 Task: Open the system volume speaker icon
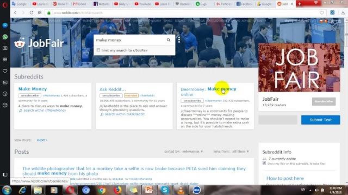[316, 190]
